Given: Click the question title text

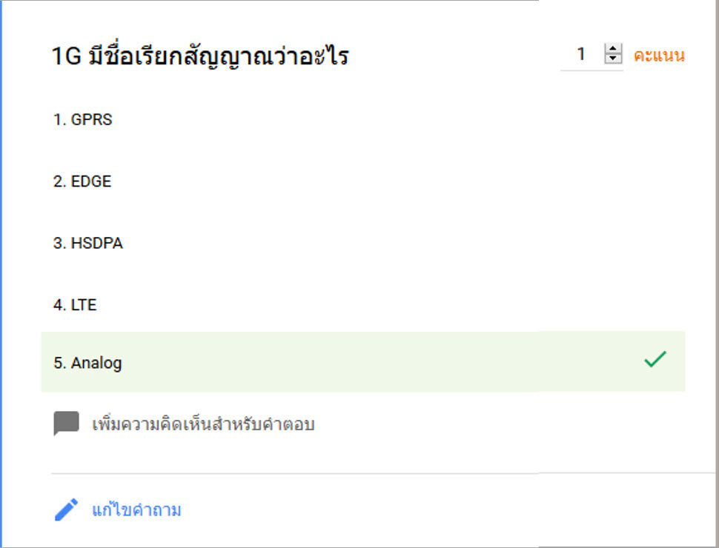Looking at the screenshot, I should coord(202,55).
